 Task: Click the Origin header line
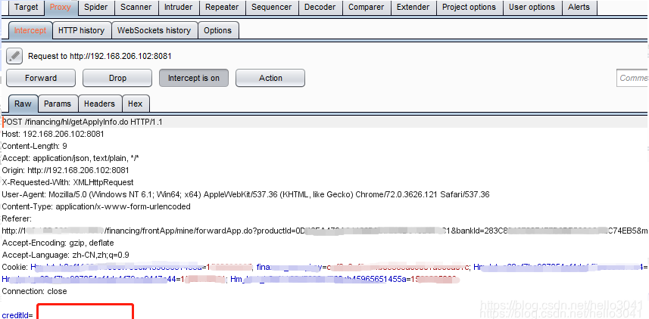pyautogui.click(x=65, y=170)
